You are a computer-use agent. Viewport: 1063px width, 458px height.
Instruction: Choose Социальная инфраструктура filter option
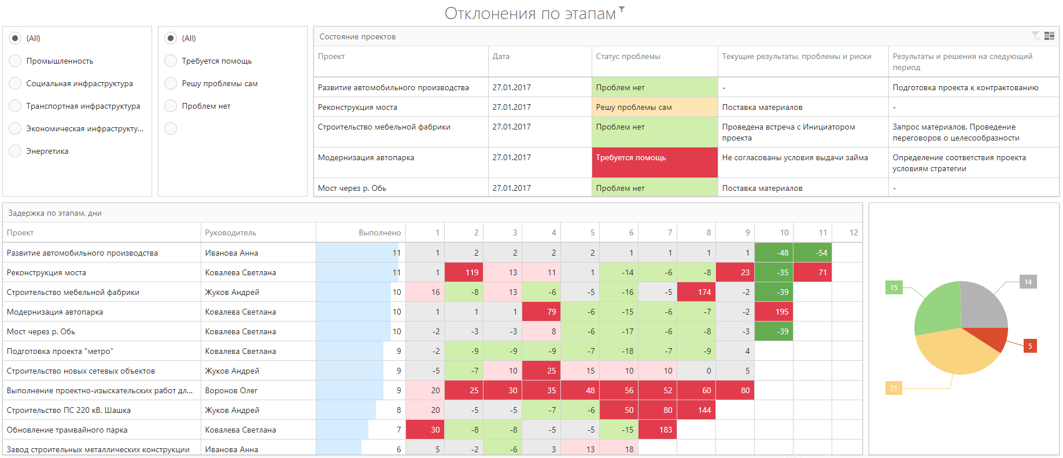pyautogui.click(x=16, y=83)
